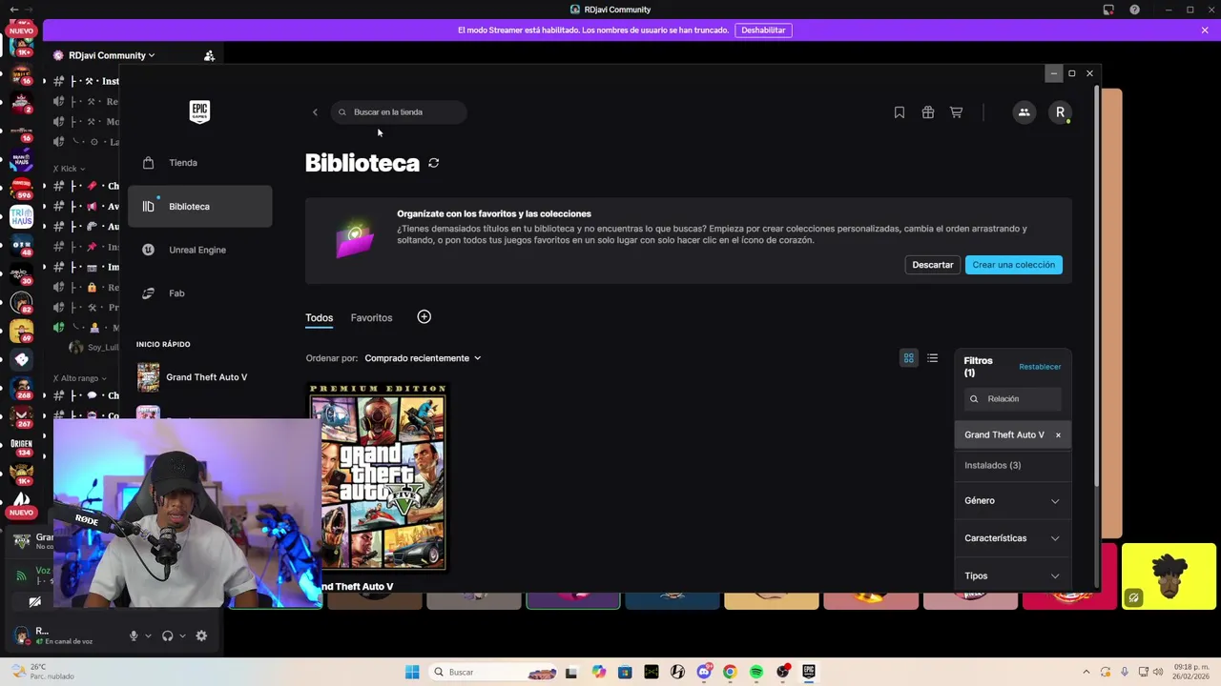1221x686 pixels.
Task: Open taskbar clock and date
Action: click(x=1189, y=672)
